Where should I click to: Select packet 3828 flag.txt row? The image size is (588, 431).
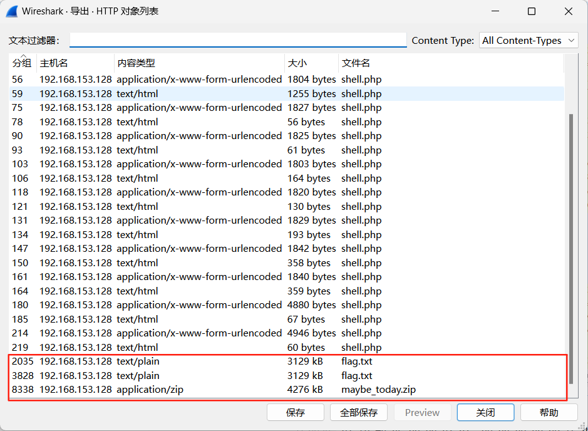pos(356,376)
